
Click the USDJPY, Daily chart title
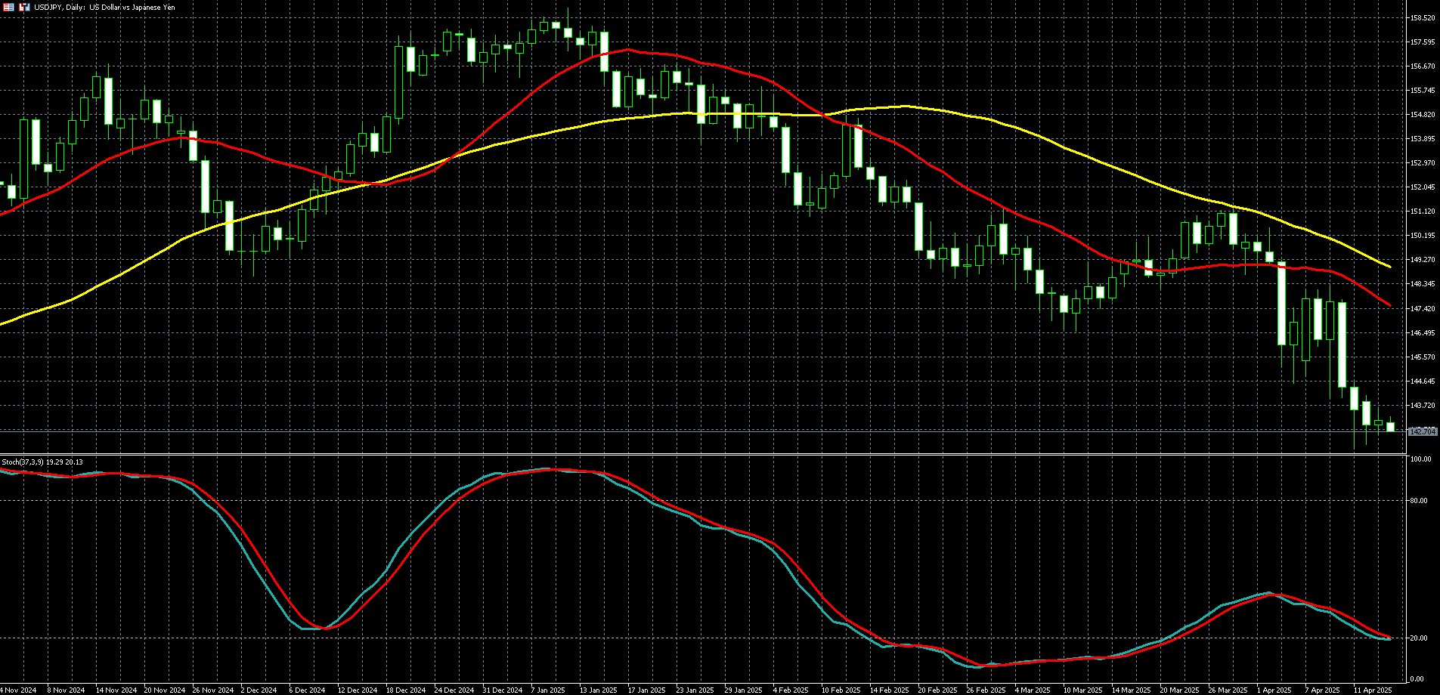coord(104,7)
